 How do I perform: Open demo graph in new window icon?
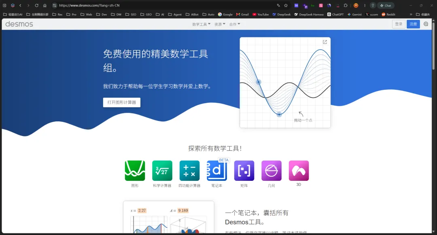(325, 42)
